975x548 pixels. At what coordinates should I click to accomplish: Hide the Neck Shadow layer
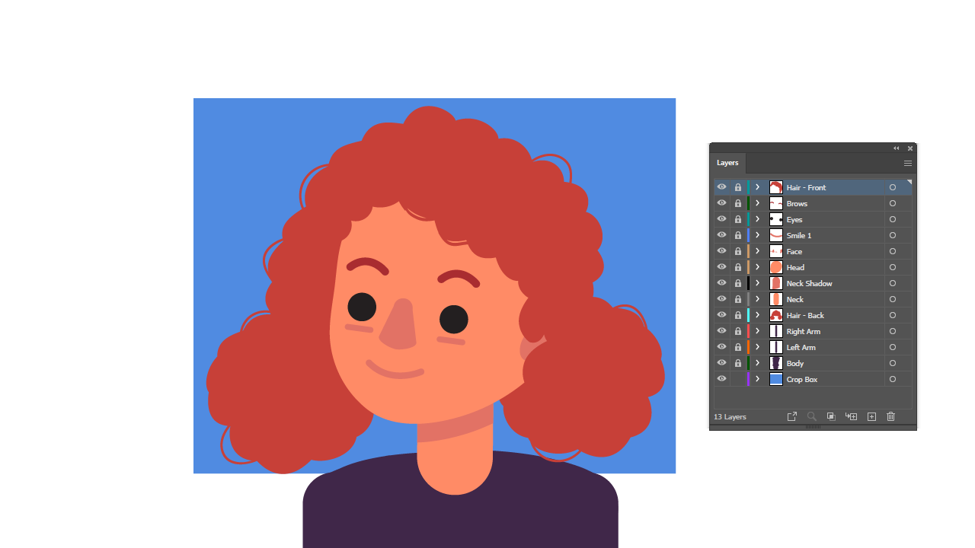(x=721, y=283)
